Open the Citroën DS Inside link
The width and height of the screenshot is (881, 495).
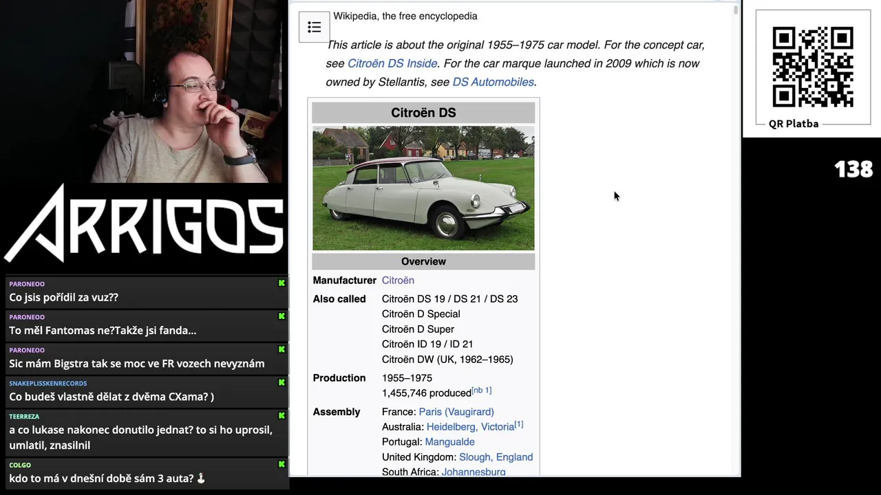[392, 63]
